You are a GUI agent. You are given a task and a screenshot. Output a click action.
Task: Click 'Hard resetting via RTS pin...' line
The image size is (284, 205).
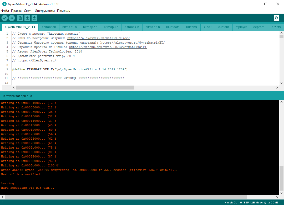click(x=28, y=188)
